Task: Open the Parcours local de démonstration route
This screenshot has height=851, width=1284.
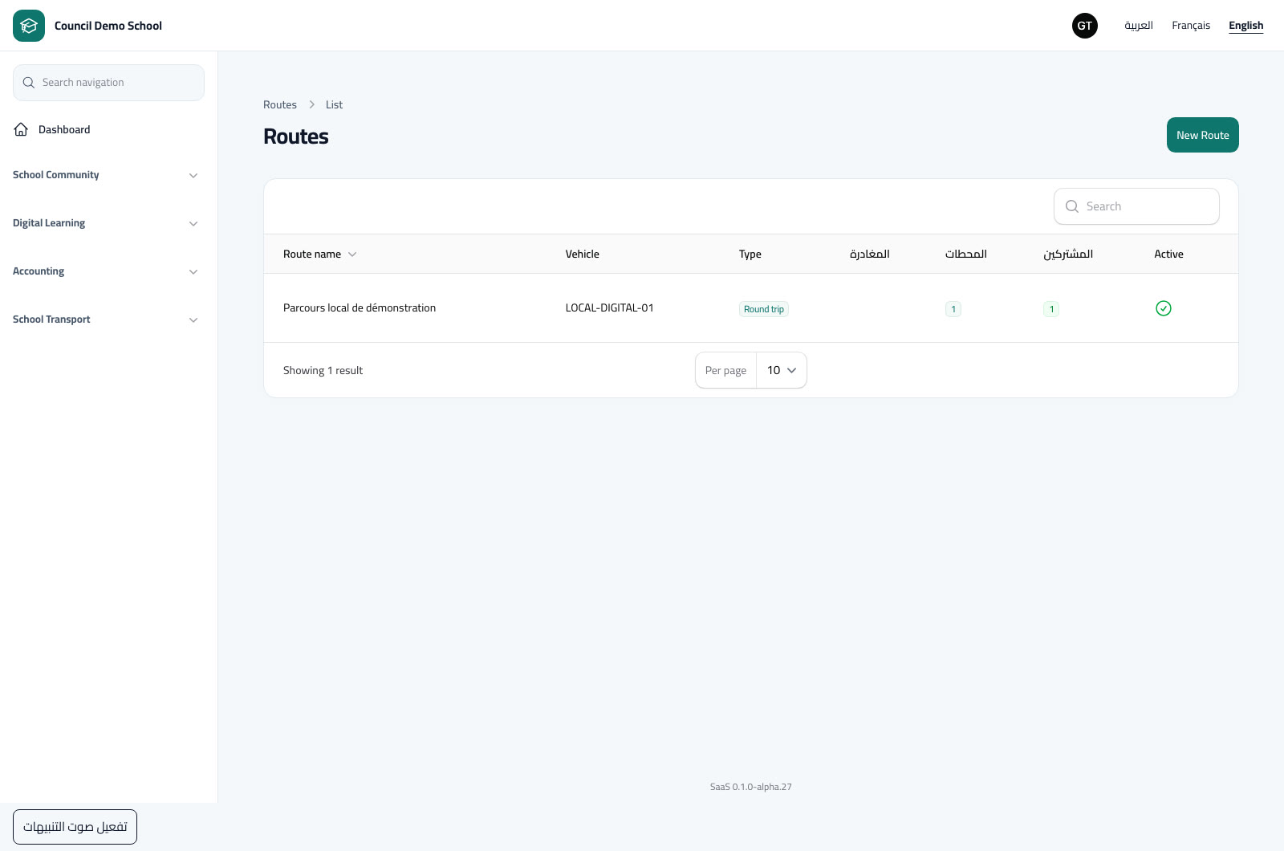Action: point(360,307)
